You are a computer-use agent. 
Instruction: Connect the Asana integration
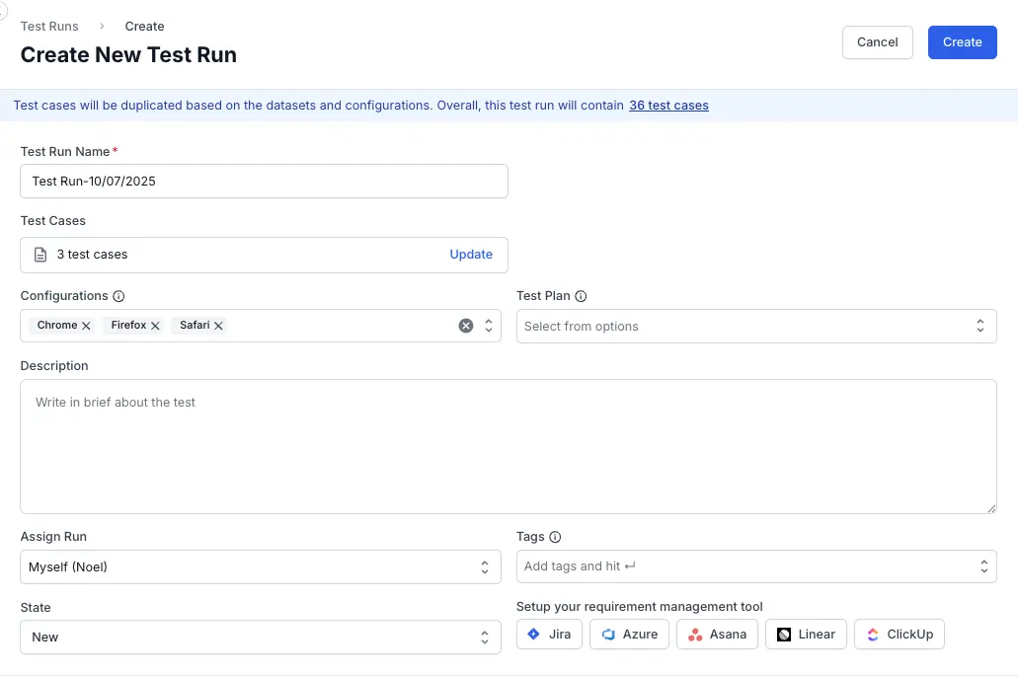click(x=717, y=635)
